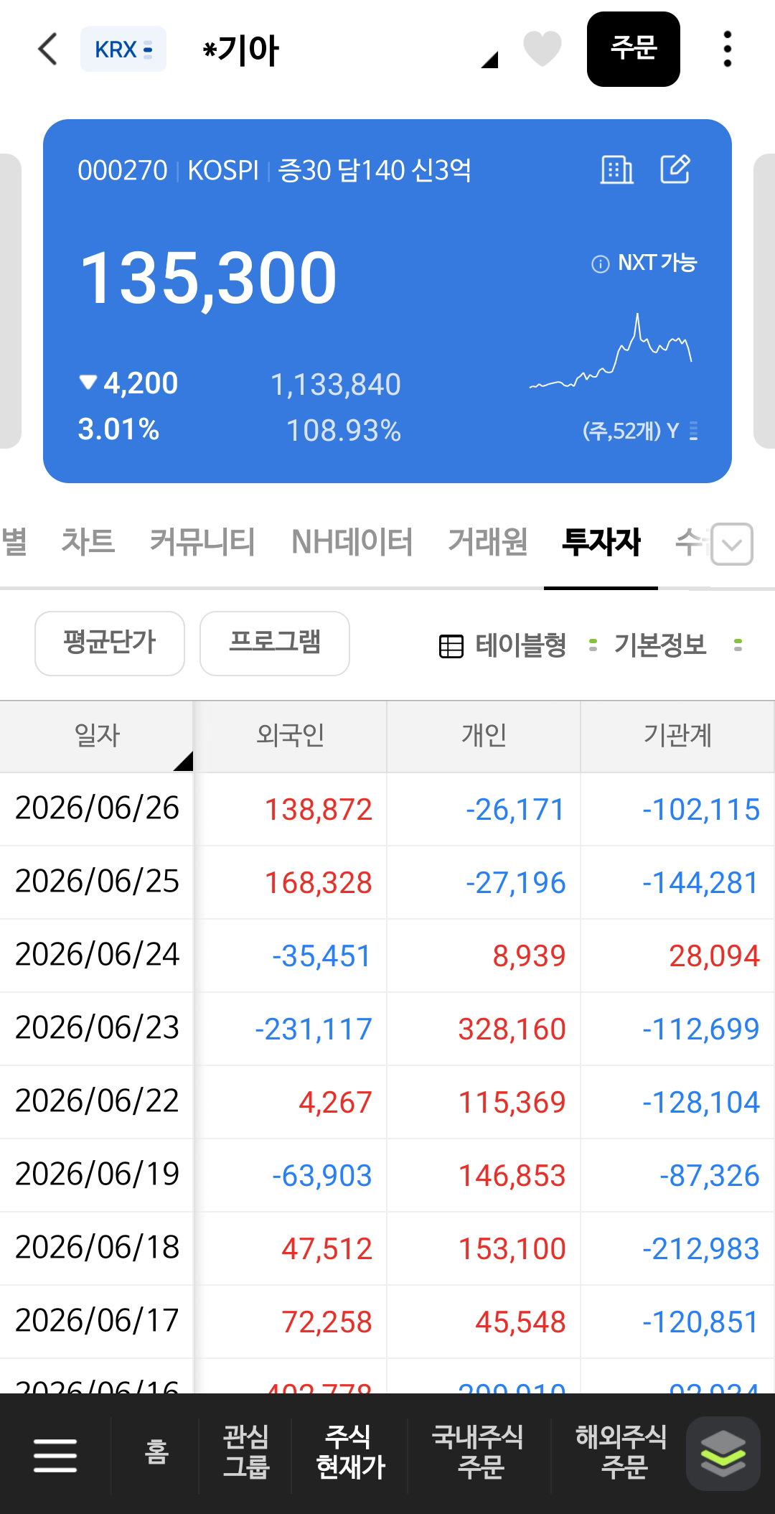The image size is (775, 1514).
Task: Tap the 외국인 column header
Action: [291, 736]
